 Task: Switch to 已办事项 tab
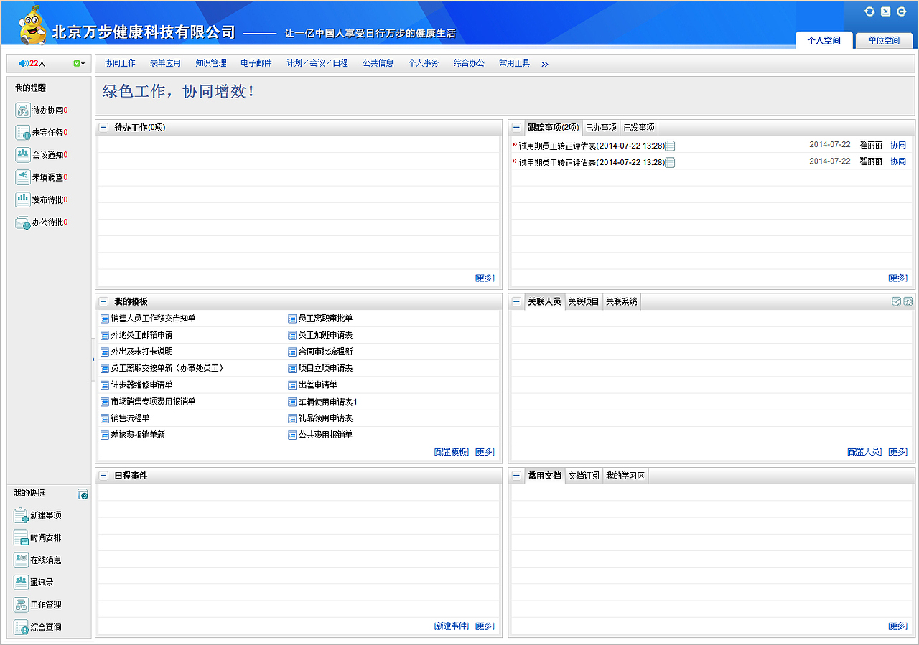click(x=601, y=128)
